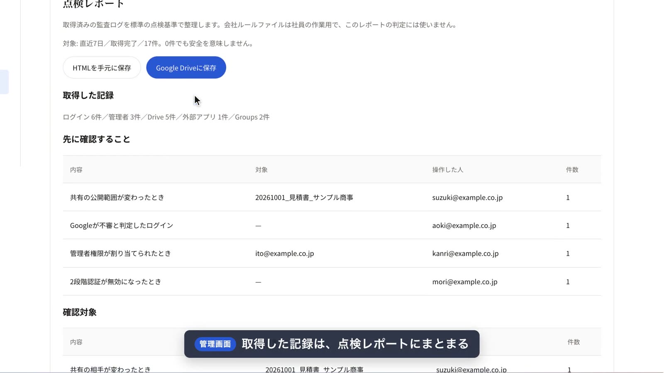Image resolution: width=664 pixels, height=373 pixels.
Task: Select the row 2段階認証が無効になったとき
Action: tap(332, 281)
